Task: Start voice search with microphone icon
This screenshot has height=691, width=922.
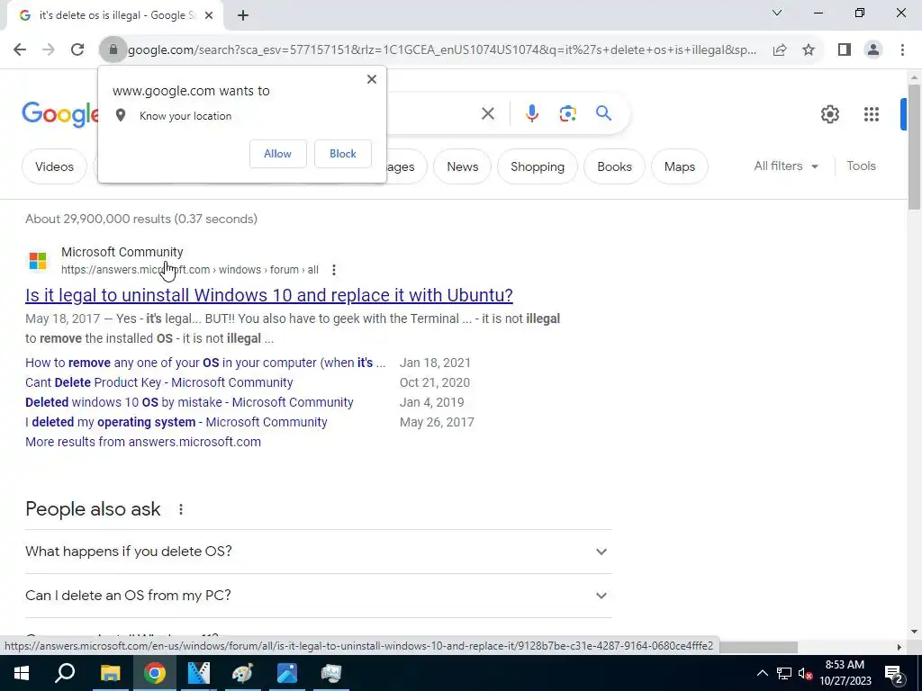Action: coord(531,113)
